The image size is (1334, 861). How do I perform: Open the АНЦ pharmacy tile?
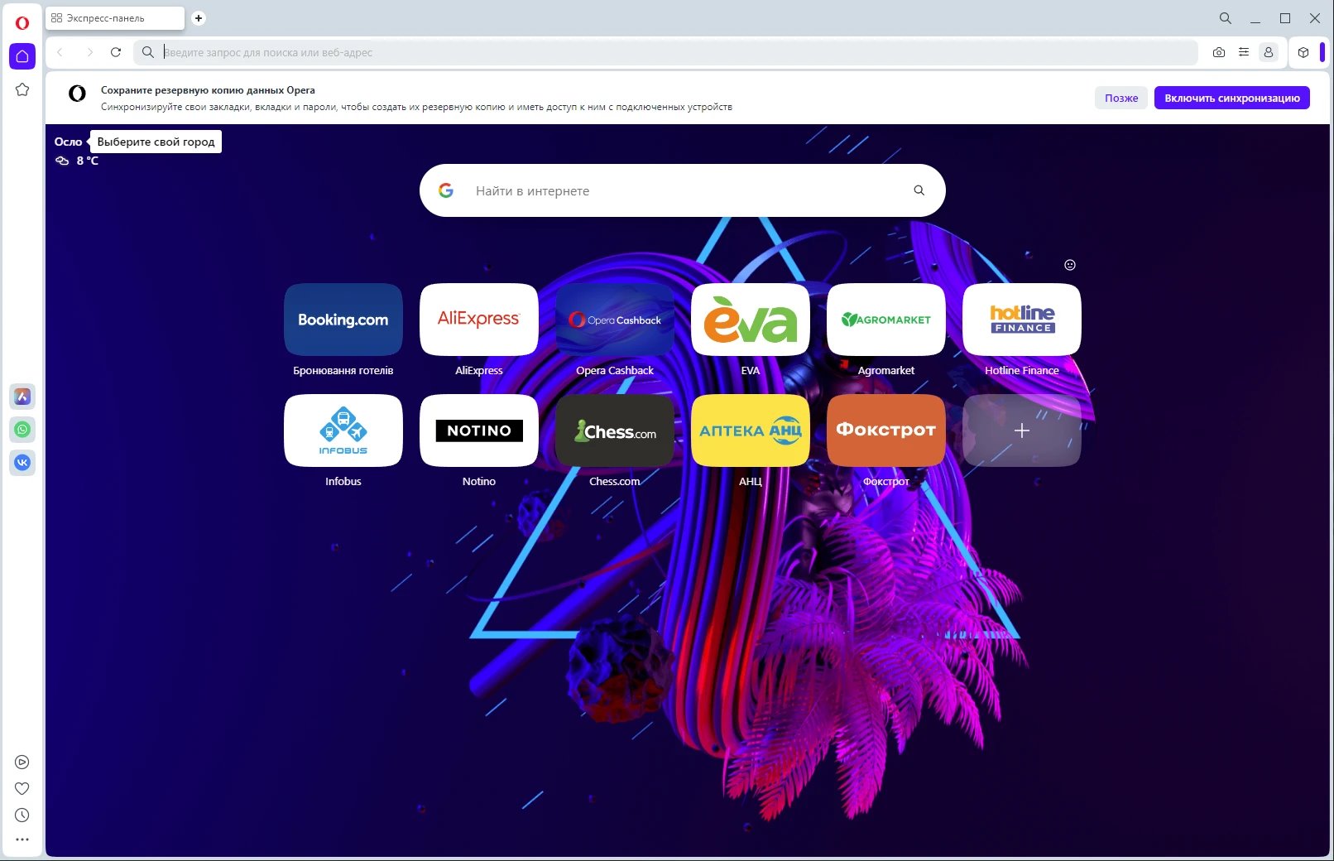[x=751, y=430]
